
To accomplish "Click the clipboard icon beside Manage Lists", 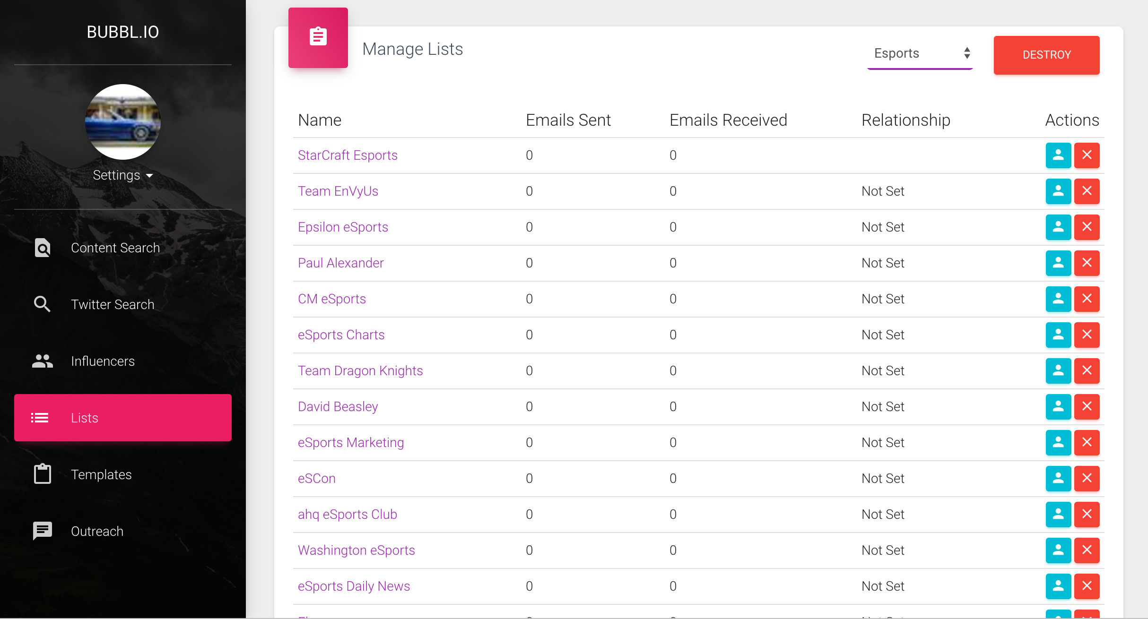I will tap(318, 37).
